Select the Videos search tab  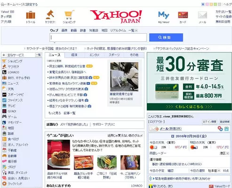tap(73, 30)
